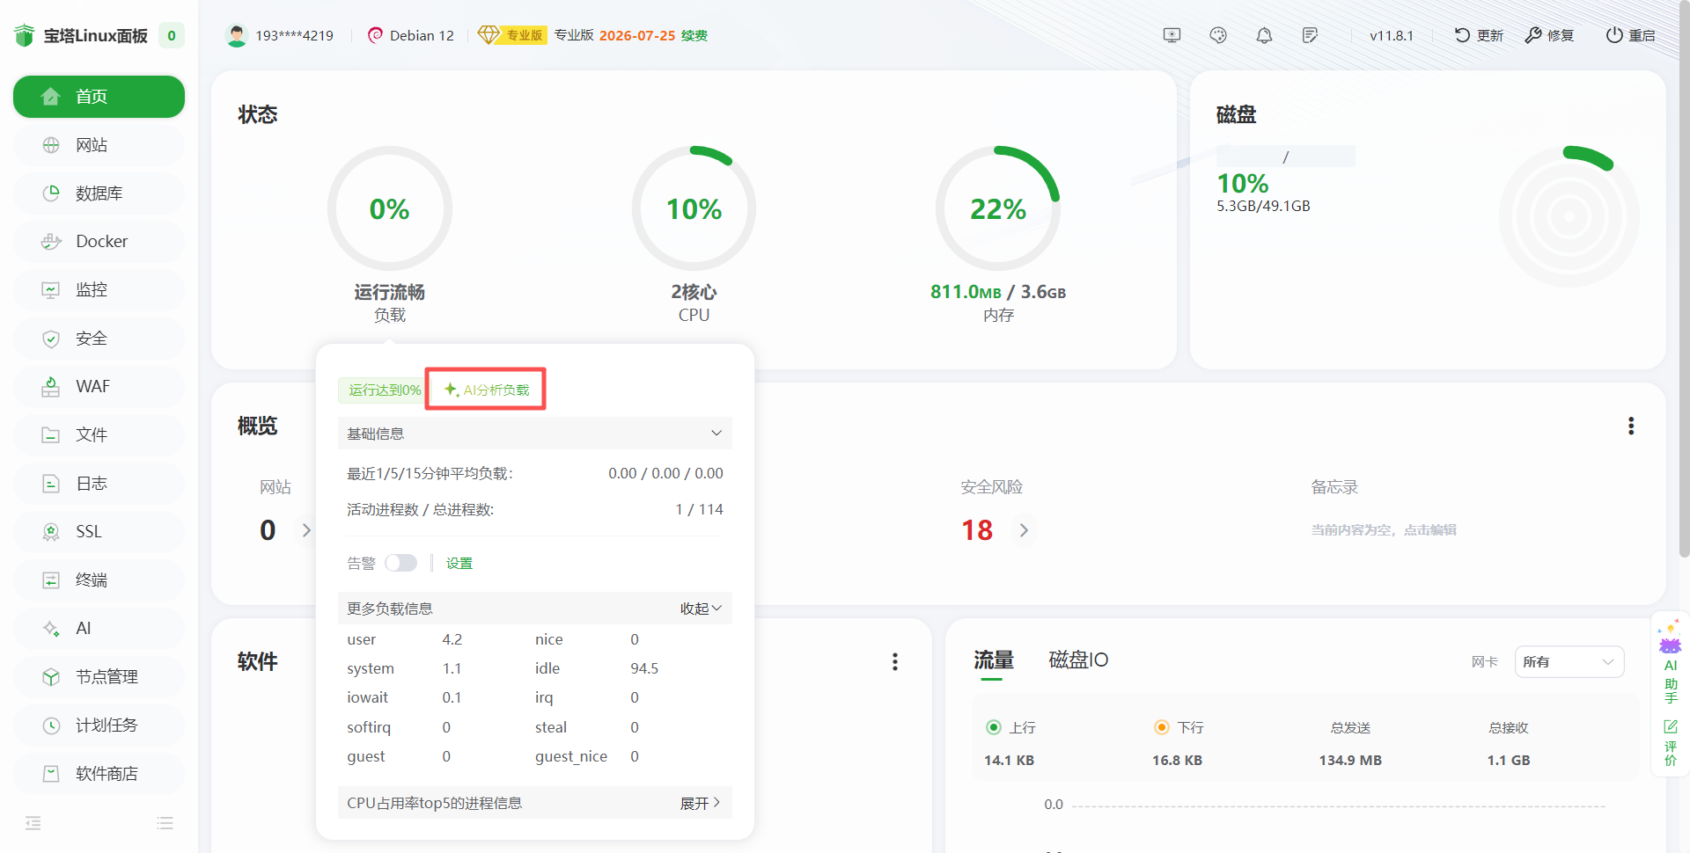
Task: Go to the Docker sidebar section
Action: tap(99, 242)
